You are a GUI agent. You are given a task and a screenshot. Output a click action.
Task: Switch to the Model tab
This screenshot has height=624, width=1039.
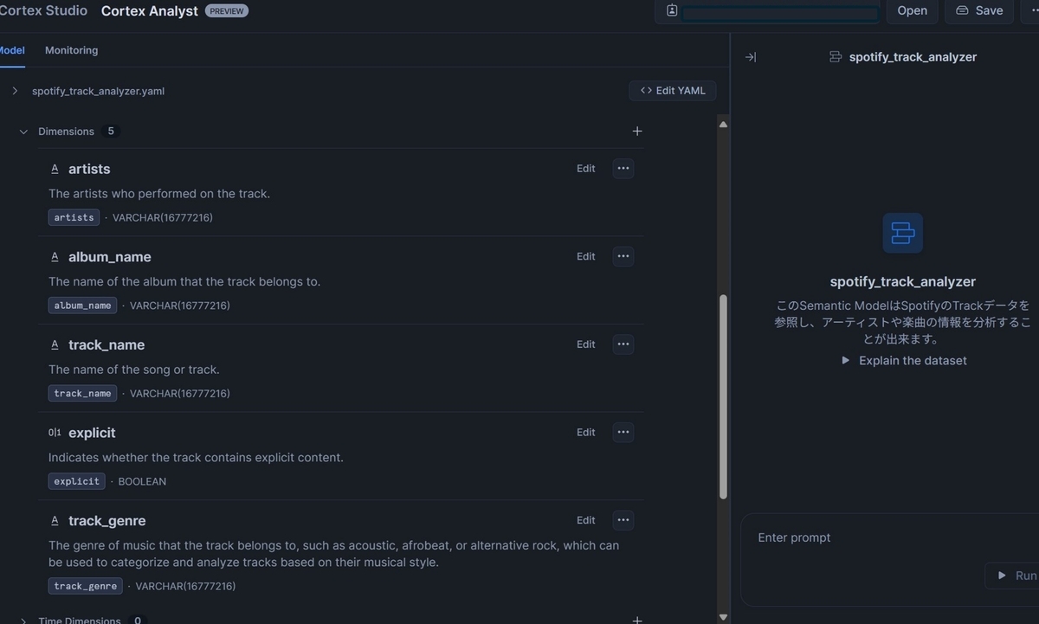coord(11,50)
